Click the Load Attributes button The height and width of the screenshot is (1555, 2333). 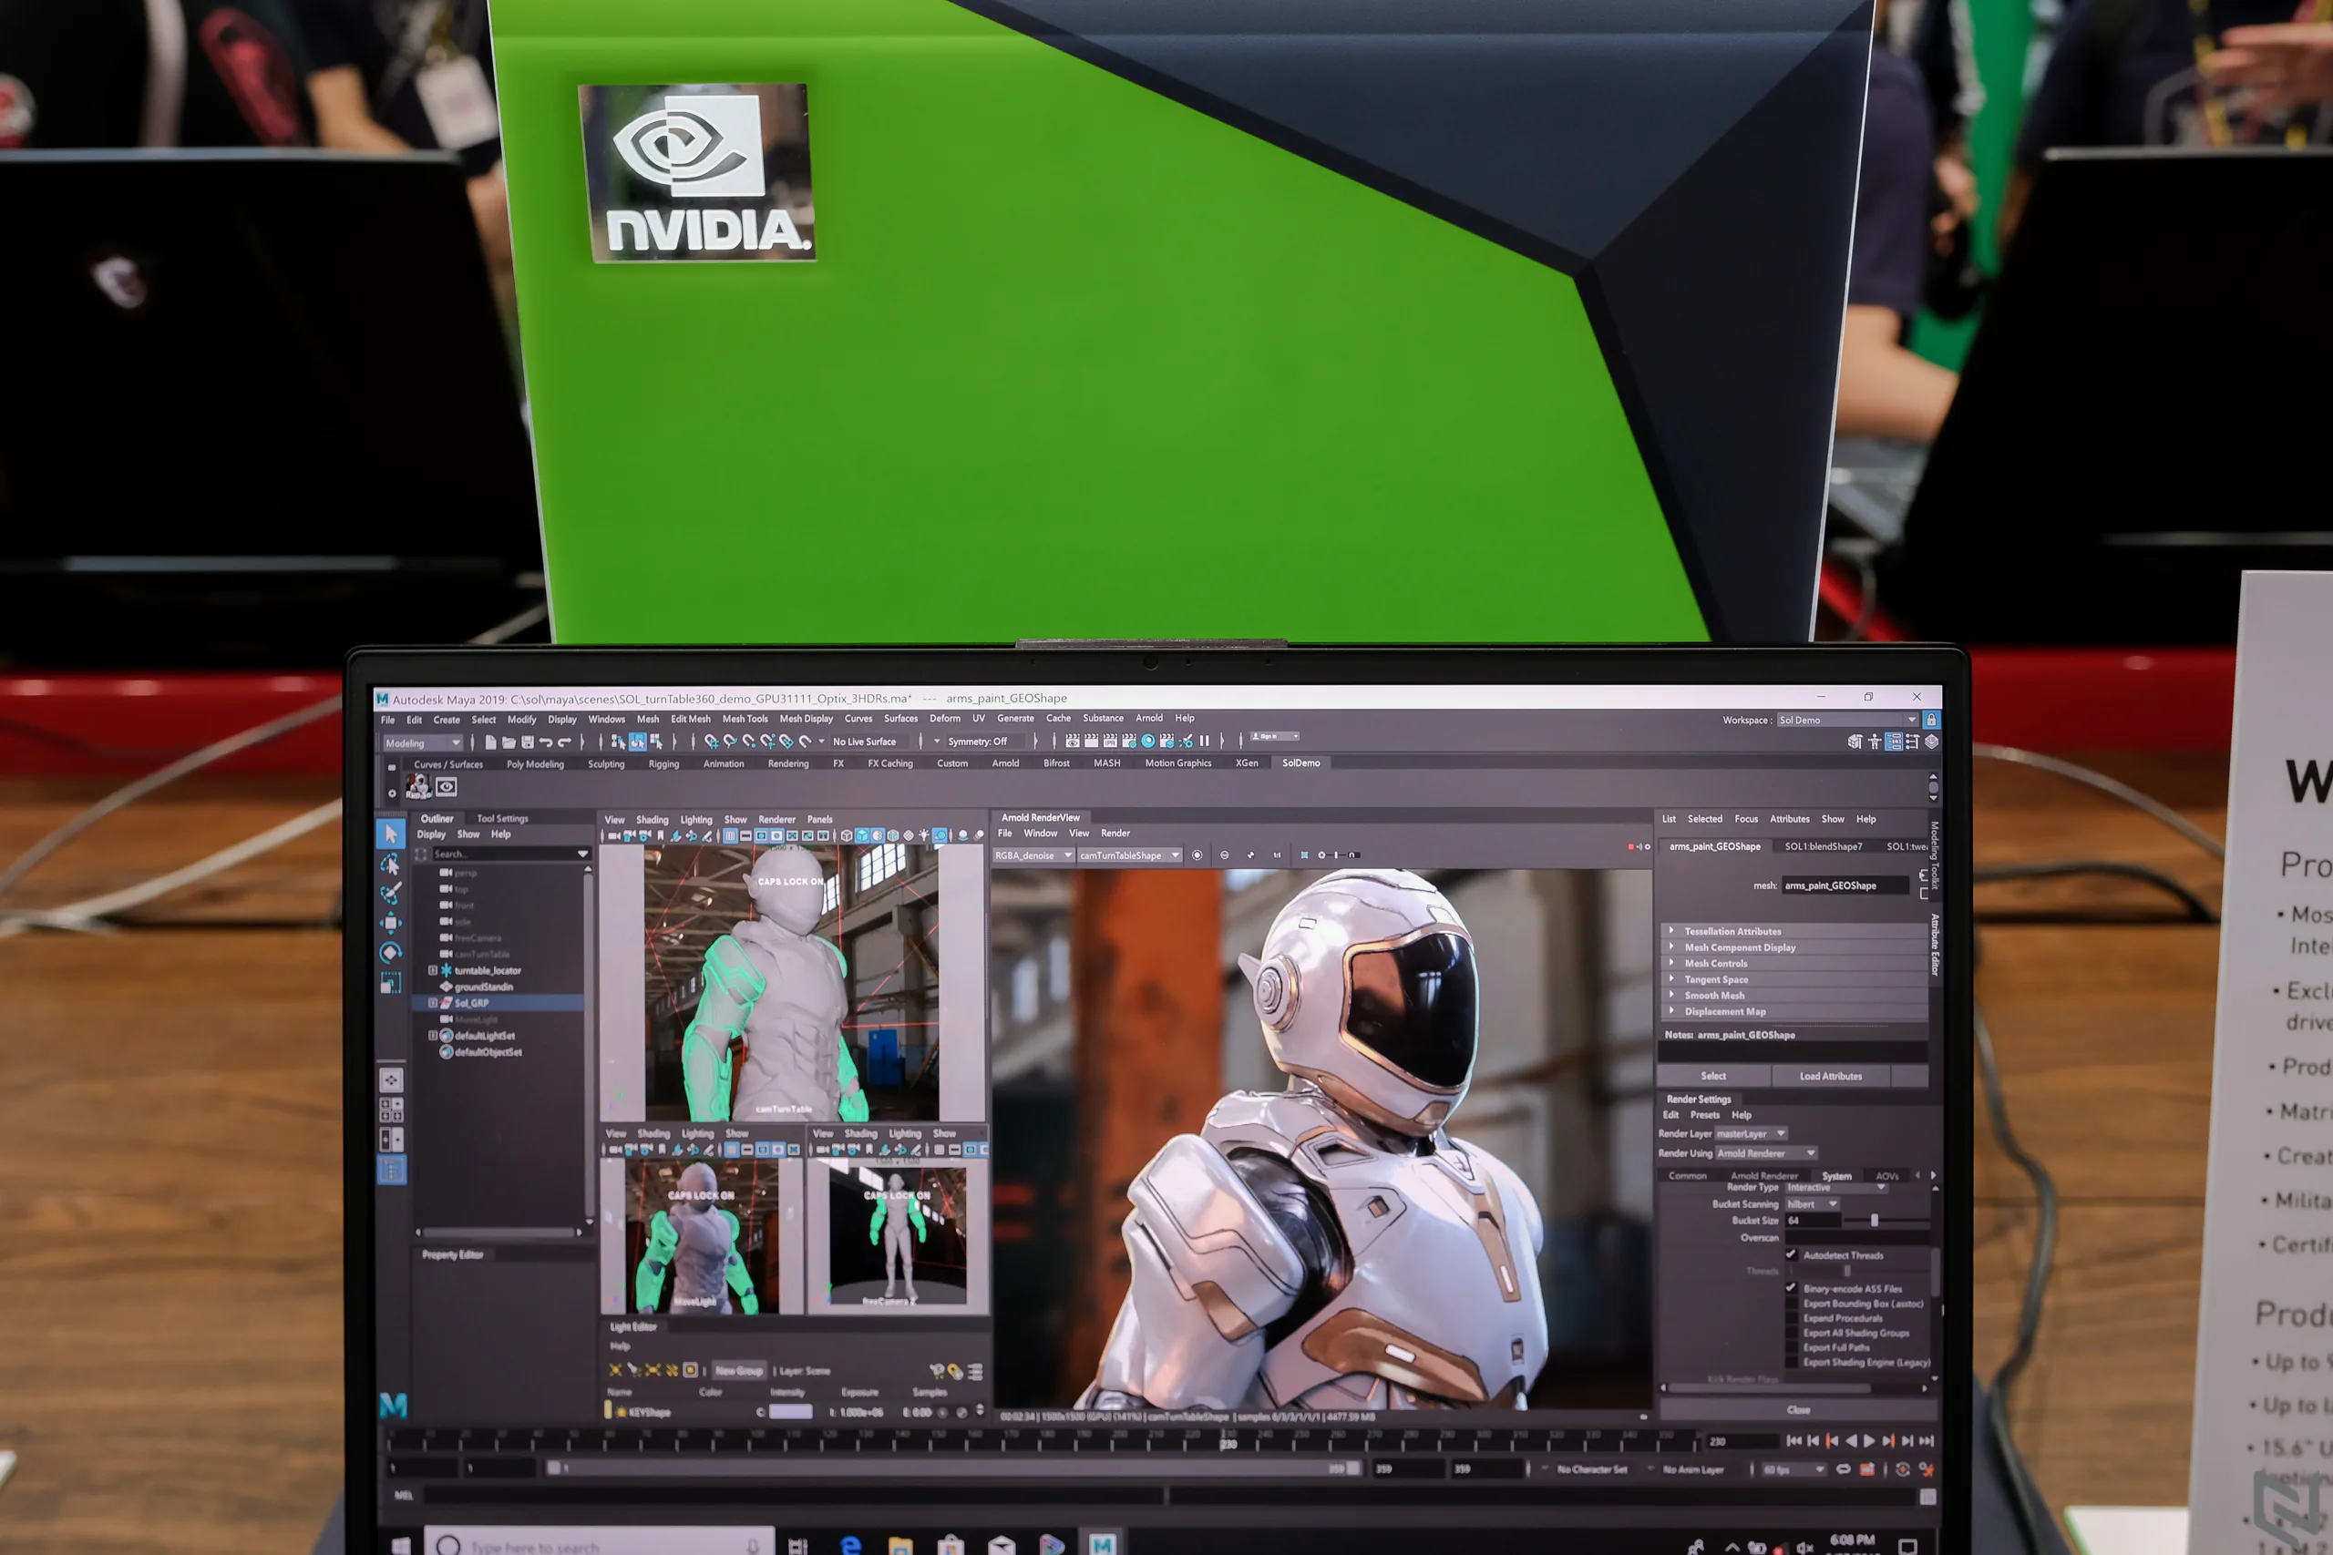1830,1076
